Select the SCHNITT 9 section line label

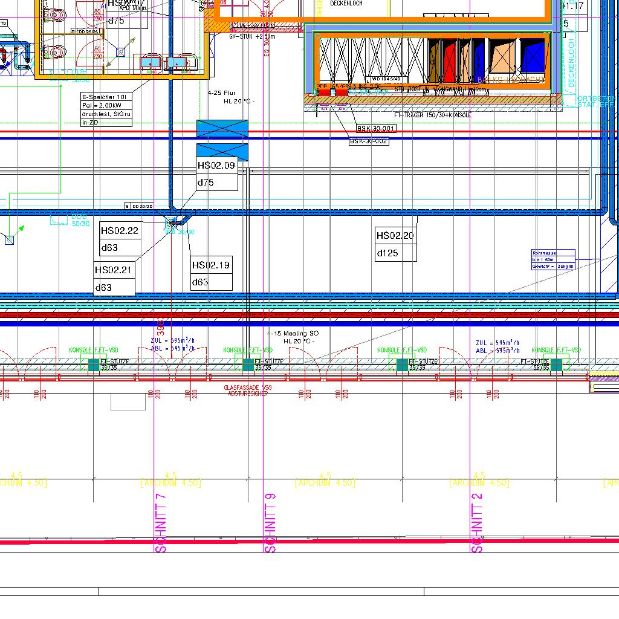point(270,523)
